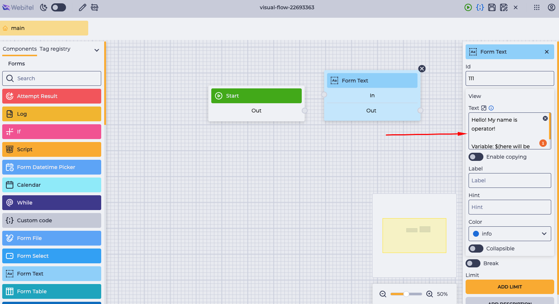The height and width of the screenshot is (304, 559).
Task: Click the Id input field
Action: pyautogui.click(x=510, y=78)
